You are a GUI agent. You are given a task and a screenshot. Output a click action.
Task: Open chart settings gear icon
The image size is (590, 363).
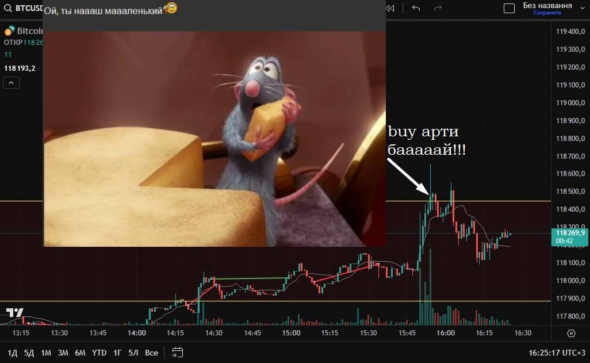571,333
